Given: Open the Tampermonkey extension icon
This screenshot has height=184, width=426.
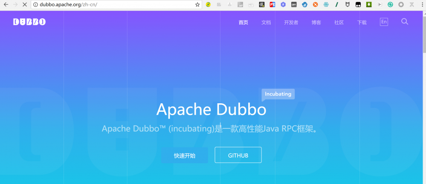Looking at the screenshot, I should click(358, 5).
